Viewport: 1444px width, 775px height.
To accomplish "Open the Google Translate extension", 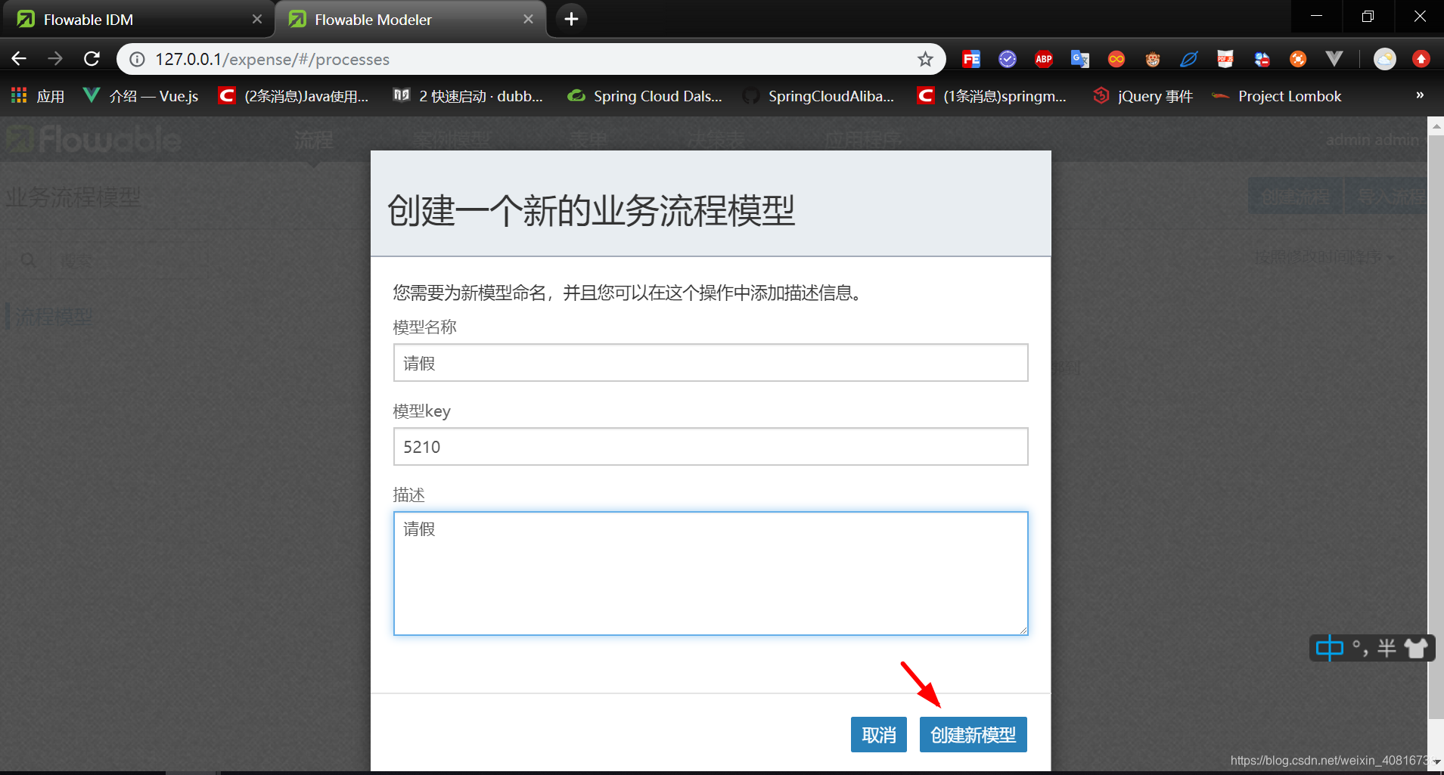I will (1080, 58).
